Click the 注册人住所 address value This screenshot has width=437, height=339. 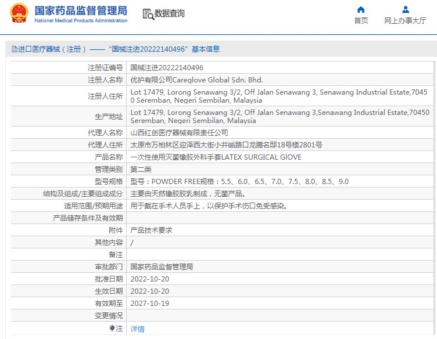tap(279, 96)
